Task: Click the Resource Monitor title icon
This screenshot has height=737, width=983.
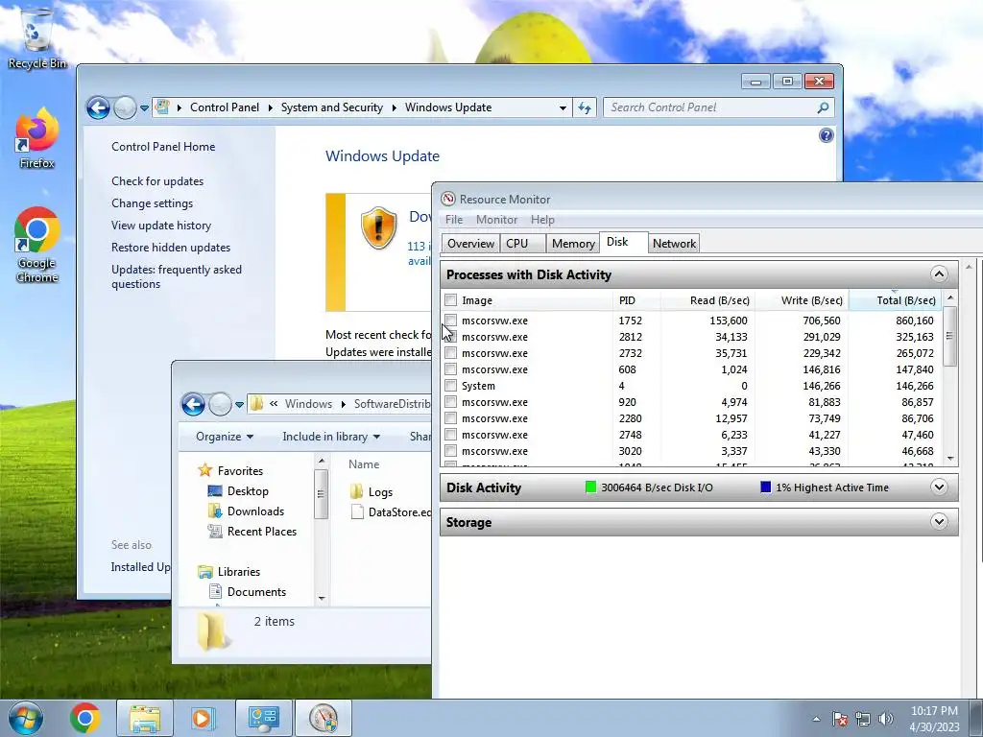Action: coord(447,200)
